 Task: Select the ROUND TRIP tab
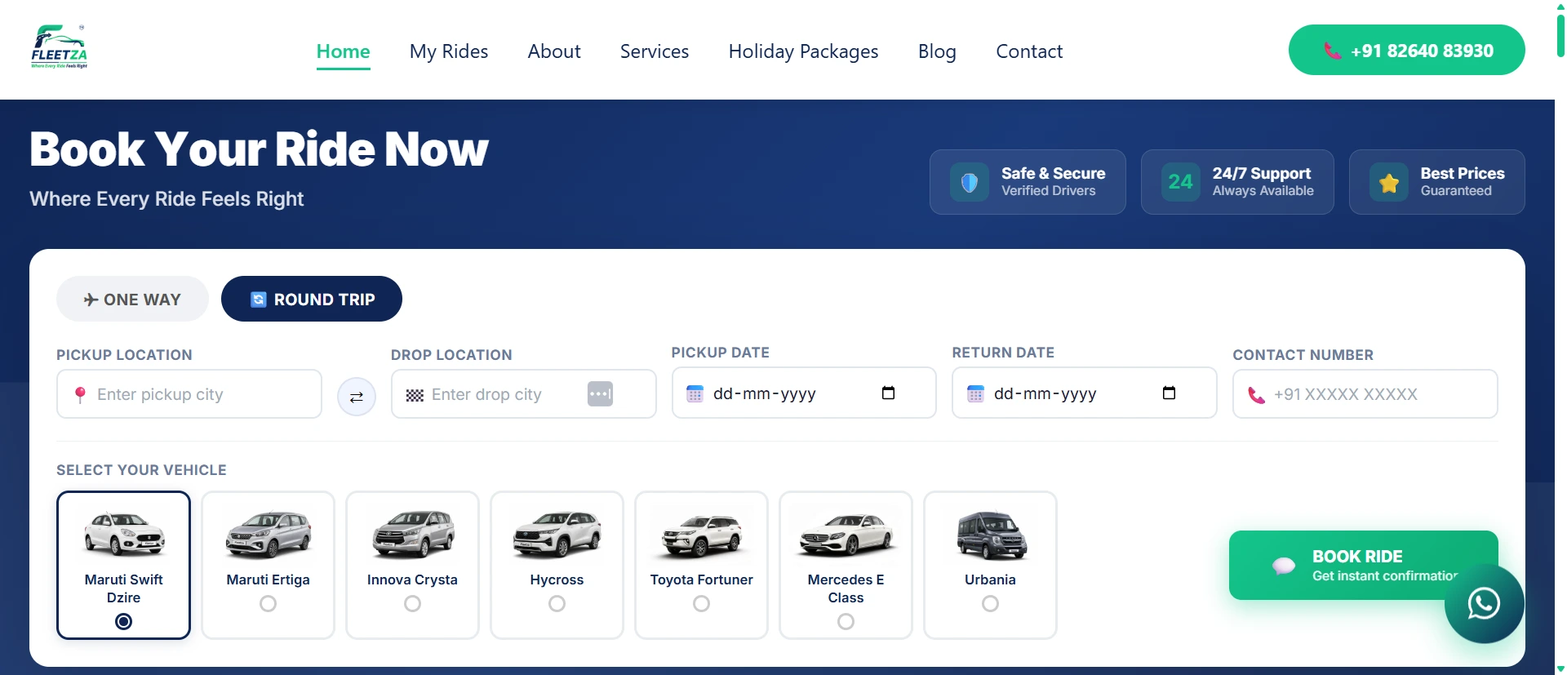[x=312, y=299]
